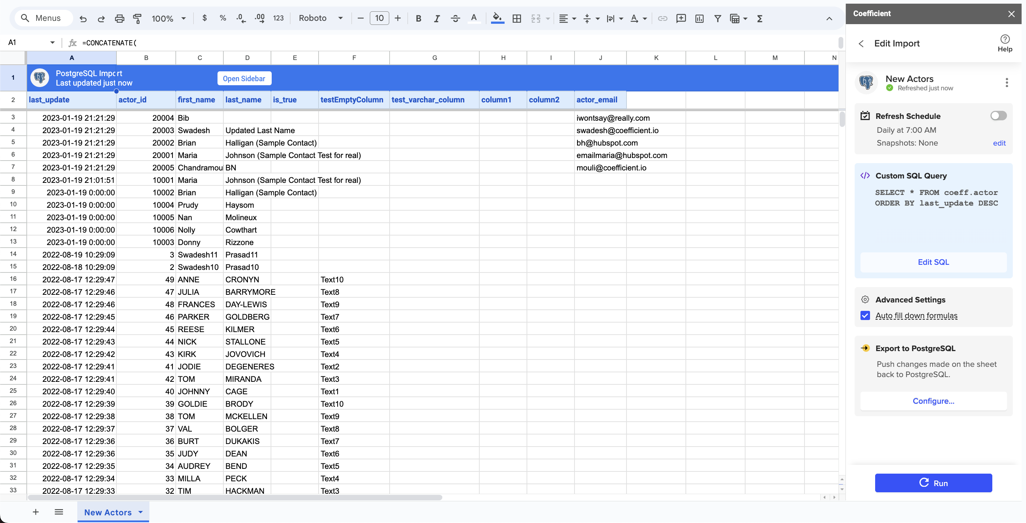Add a new sheet with plus
Screen dimensions: 1026x523
tap(36, 512)
